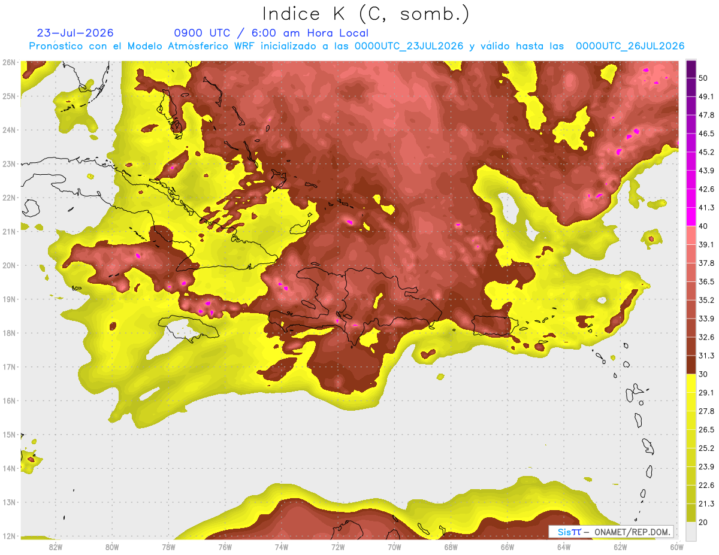
Task: Click the "22N" latitude label
Action: (9, 198)
